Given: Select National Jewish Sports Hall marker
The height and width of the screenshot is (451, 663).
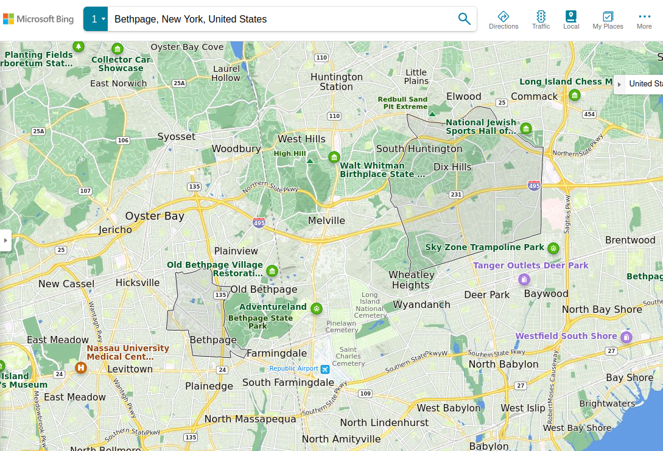Looking at the screenshot, I should coord(526,128).
